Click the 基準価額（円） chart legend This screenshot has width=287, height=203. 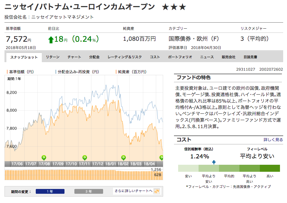[20, 72]
